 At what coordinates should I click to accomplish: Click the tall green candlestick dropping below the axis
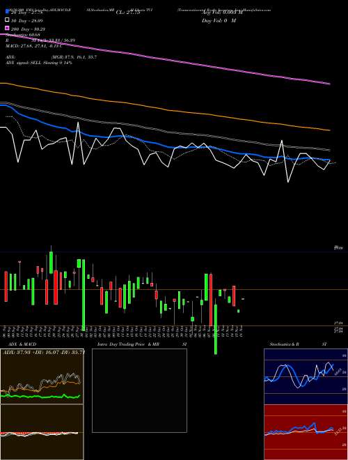(x=216, y=330)
